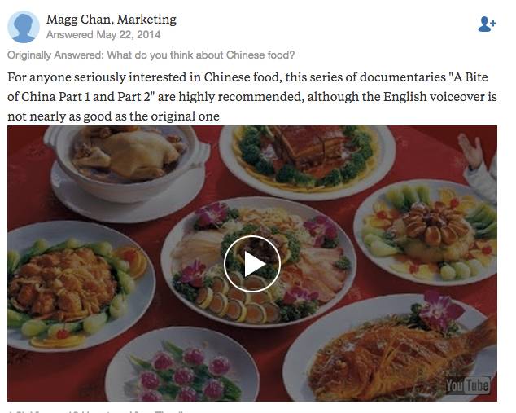
Task: Click the Originally Answered question text
Action: 151,55
